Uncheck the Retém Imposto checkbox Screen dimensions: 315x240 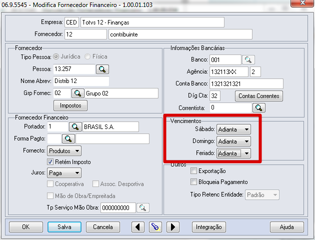(x=50, y=162)
